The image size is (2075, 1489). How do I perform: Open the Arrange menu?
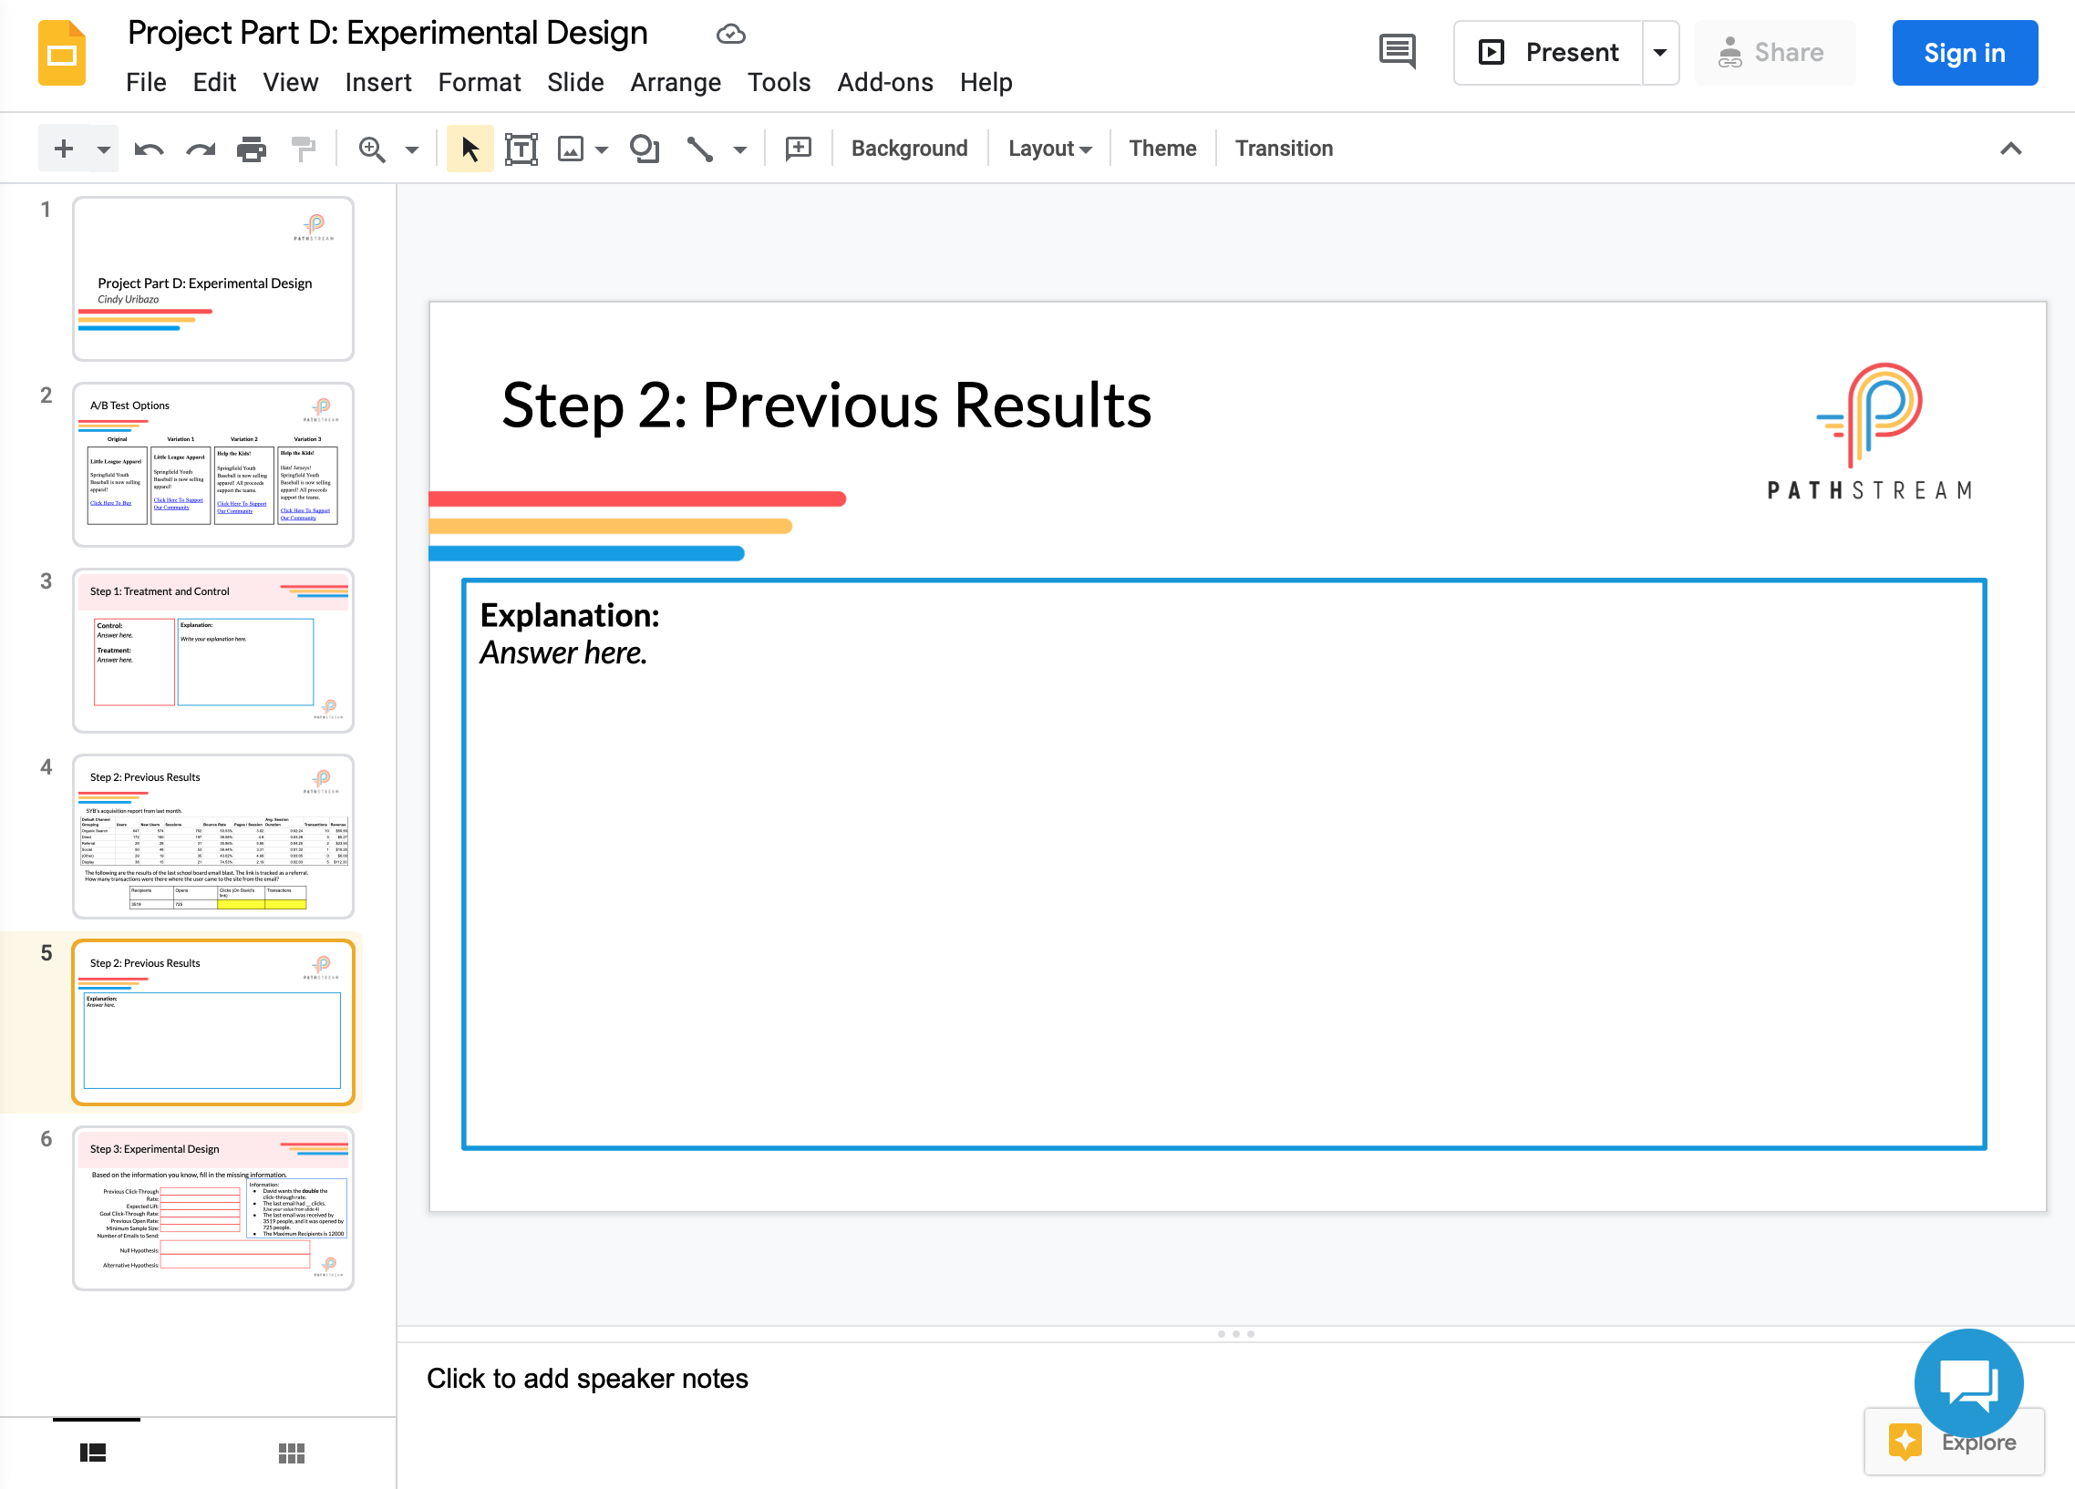[x=676, y=82]
